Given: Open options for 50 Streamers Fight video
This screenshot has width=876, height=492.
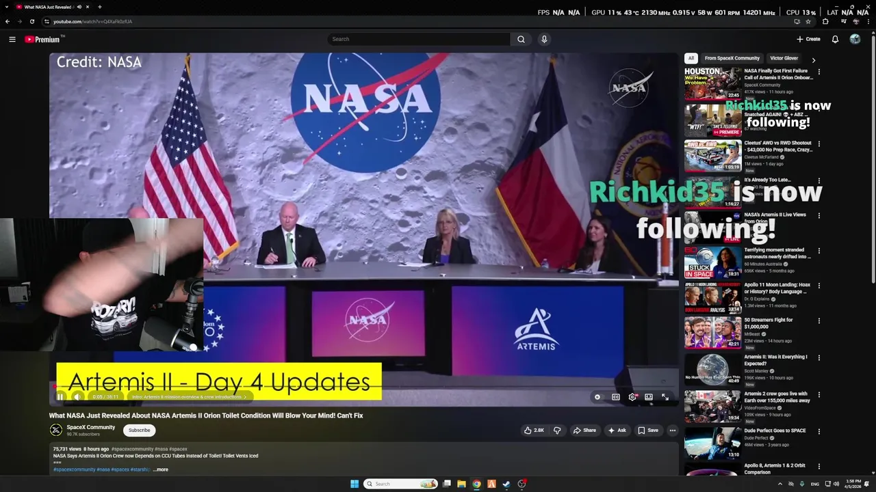Looking at the screenshot, I should [819, 320].
